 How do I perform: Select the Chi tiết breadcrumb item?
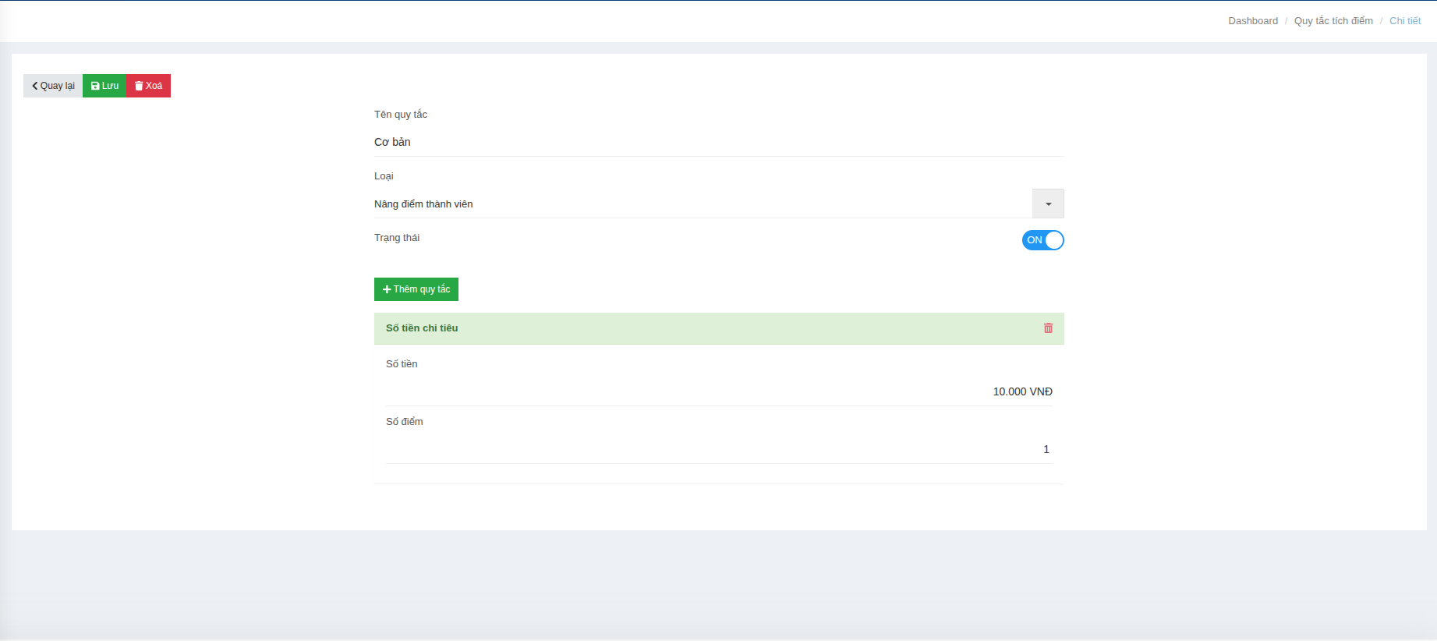pyautogui.click(x=1404, y=21)
